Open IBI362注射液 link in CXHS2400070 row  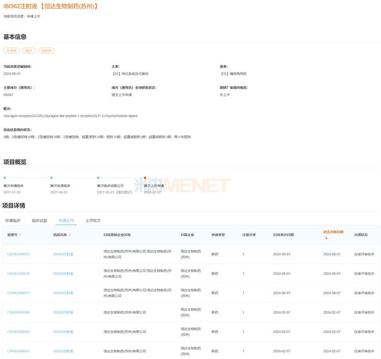coord(63,273)
